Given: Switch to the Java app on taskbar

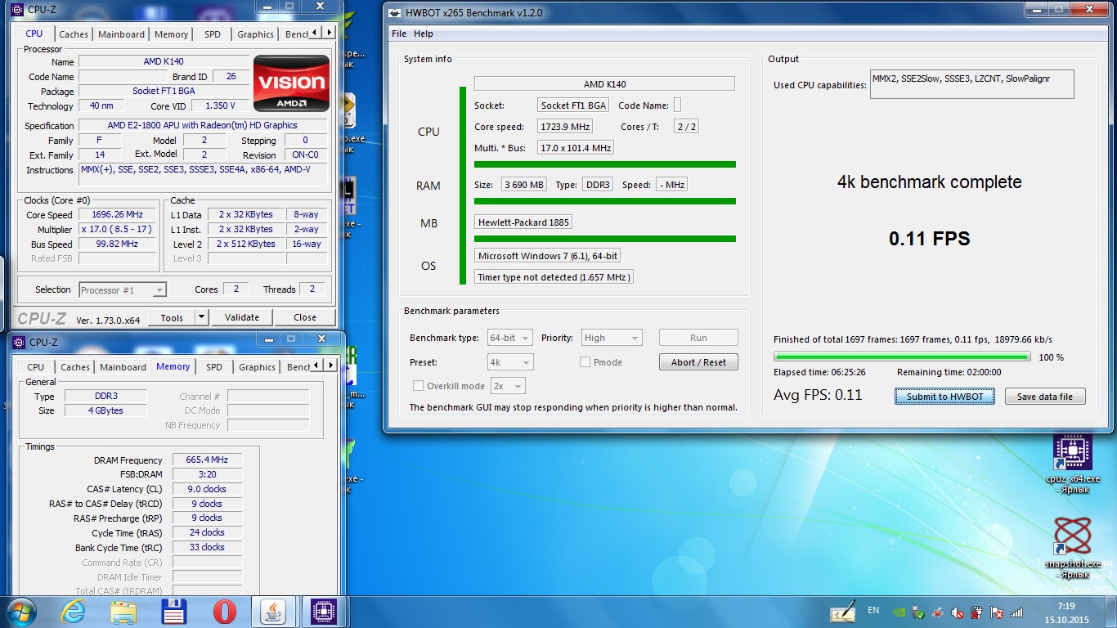Looking at the screenshot, I should point(275,612).
